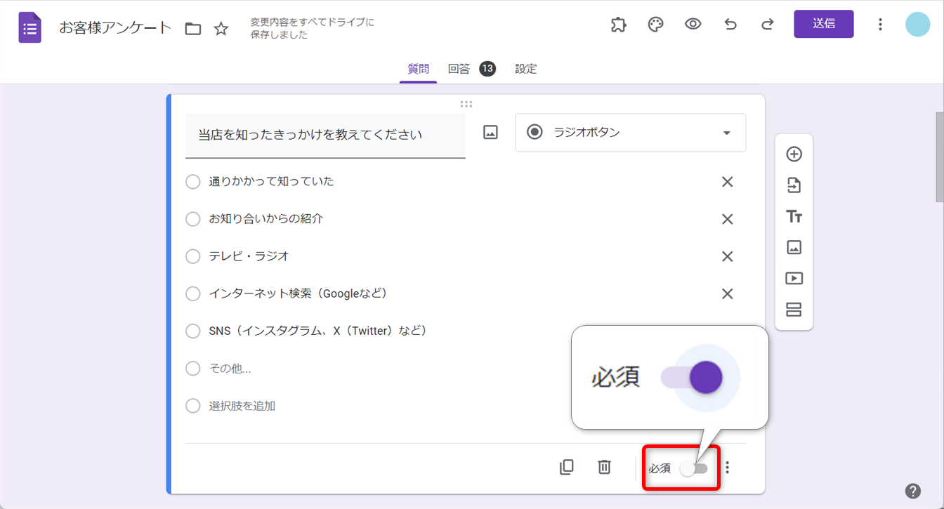
Task: Open the ラジオボタン question type dropdown
Action: tap(630, 133)
